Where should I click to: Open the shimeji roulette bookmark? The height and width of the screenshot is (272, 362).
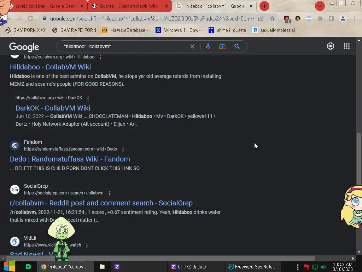click(x=227, y=30)
